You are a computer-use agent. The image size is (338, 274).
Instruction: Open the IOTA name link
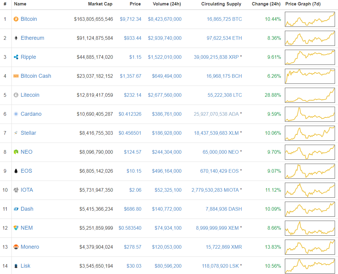(x=27, y=190)
